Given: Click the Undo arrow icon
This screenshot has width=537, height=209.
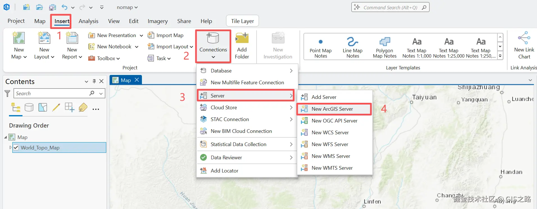Looking at the screenshot, I should click(x=65, y=7).
